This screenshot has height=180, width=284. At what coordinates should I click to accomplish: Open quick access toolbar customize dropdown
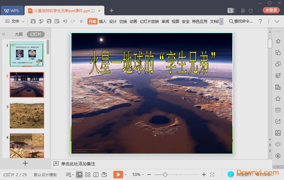81,21
